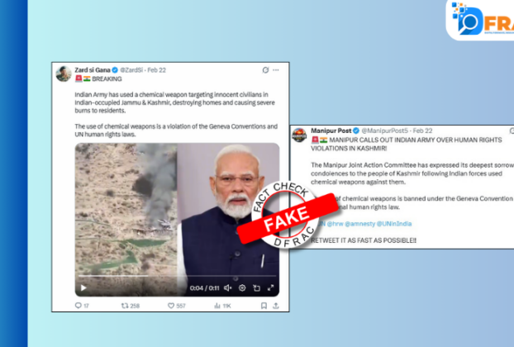Click the @amnesty mention link
The image size is (514, 347).
[360, 224]
